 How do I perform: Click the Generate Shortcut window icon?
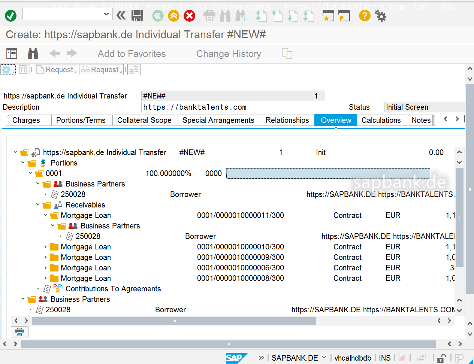click(x=344, y=16)
